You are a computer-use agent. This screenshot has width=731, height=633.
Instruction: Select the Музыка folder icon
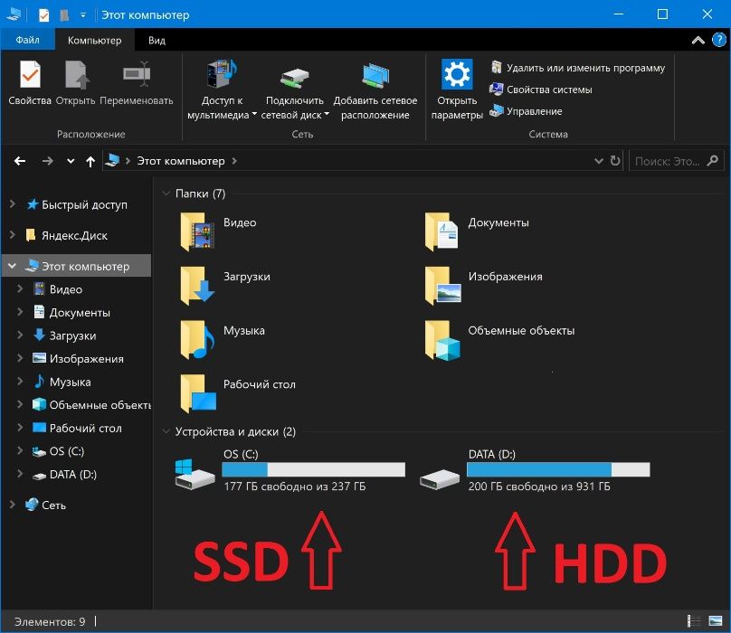pyautogui.click(x=197, y=339)
